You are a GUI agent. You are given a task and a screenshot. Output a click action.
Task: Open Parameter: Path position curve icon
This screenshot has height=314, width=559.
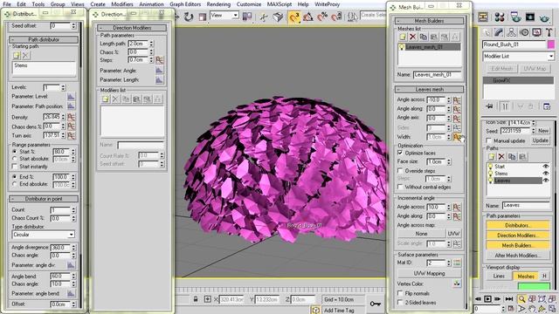click(x=71, y=106)
